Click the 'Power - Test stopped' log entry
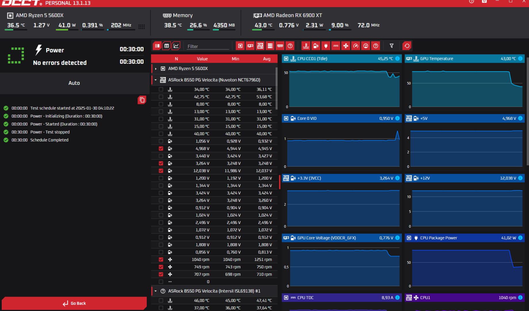The image size is (529, 311). [x=50, y=132]
